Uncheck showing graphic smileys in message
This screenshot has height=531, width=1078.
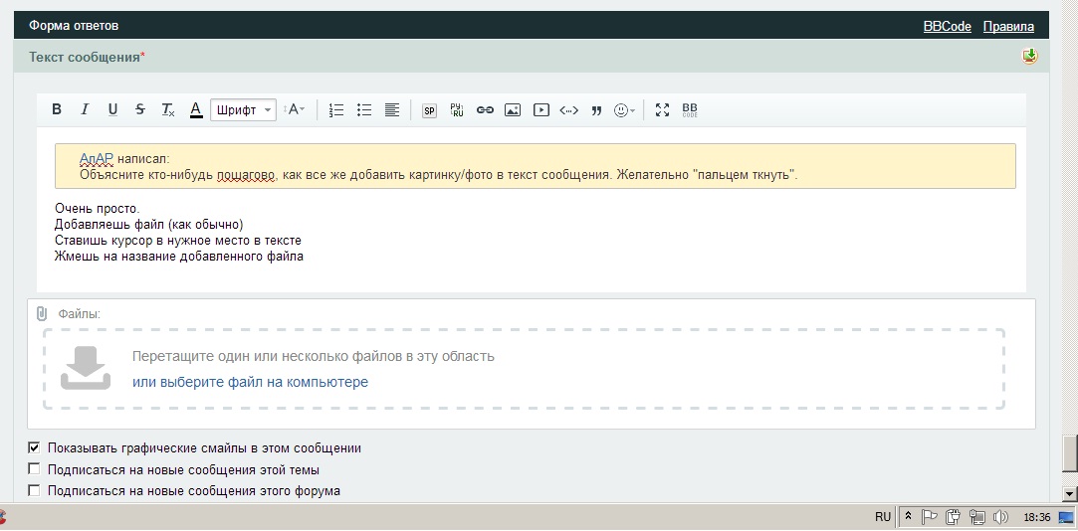35,448
